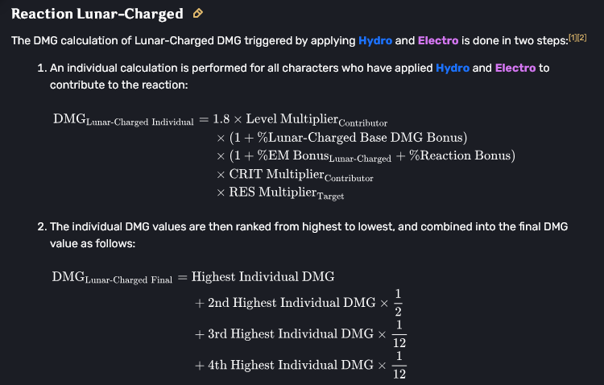
Task: Click the DMG Lunar-Charged Individual formula term
Action: coord(123,119)
